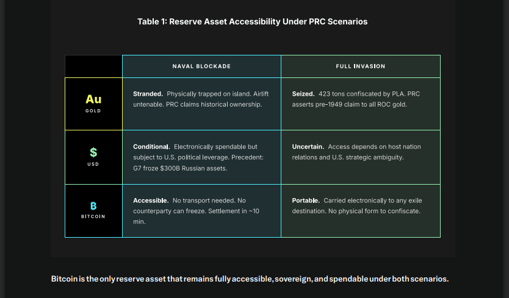This screenshot has width=509, height=298.
Task: Click the NAVAL BLOCKADE column header
Action: click(201, 66)
